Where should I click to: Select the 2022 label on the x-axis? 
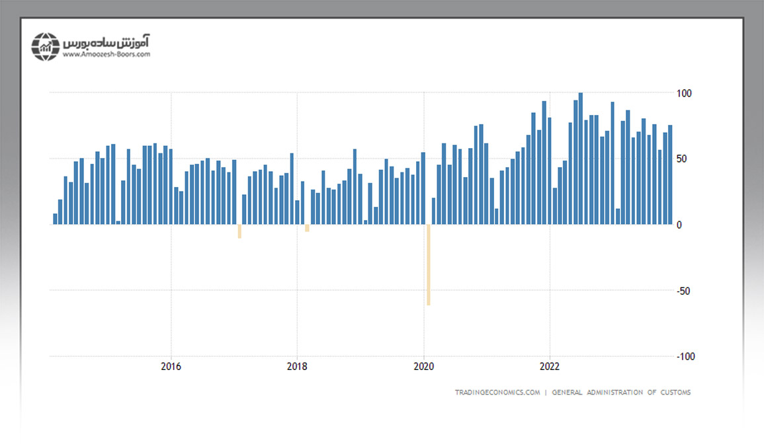[x=550, y=367]
